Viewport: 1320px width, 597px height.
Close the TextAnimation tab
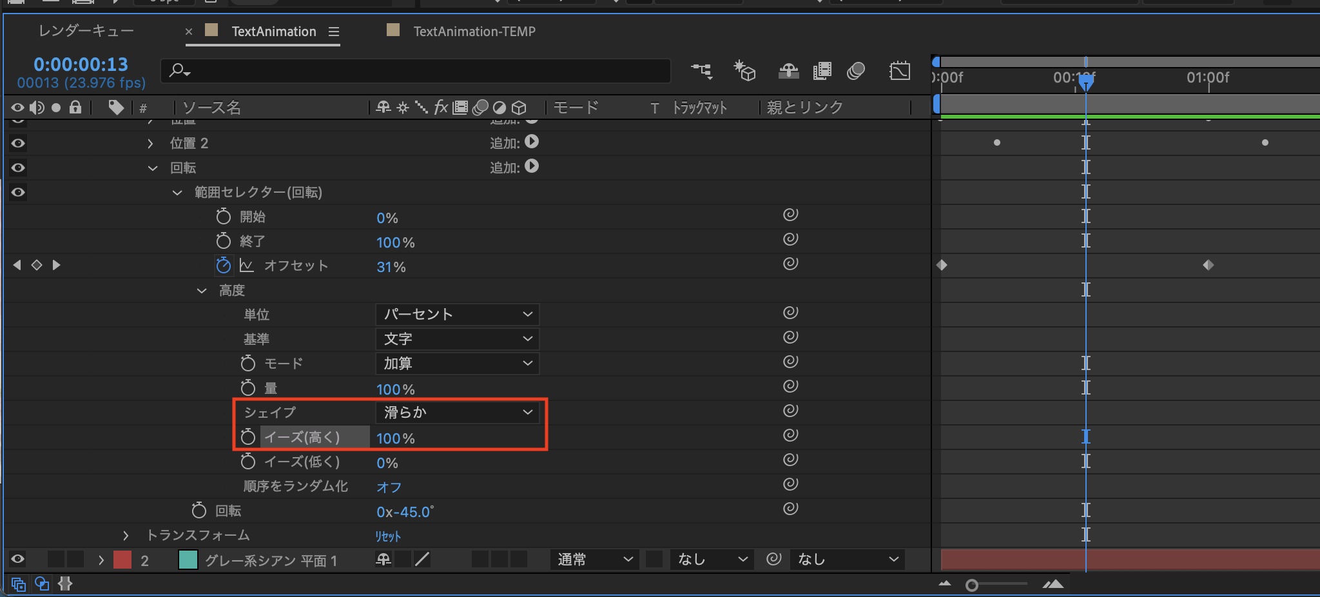point(189,32)
